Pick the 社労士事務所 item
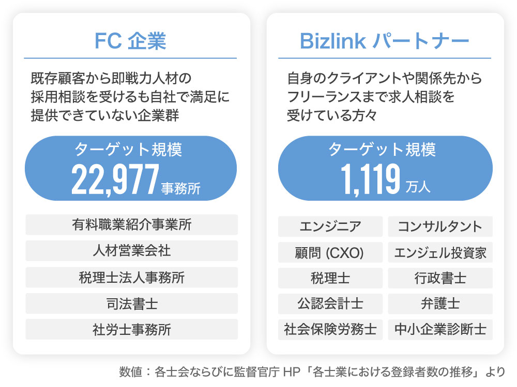 click(131, 329)
